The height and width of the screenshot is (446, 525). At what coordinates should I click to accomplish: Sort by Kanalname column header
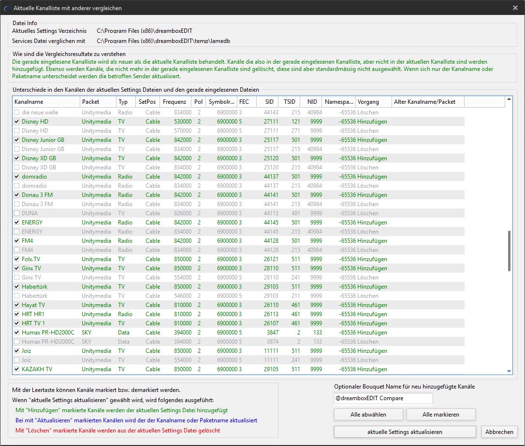(46, 102)
